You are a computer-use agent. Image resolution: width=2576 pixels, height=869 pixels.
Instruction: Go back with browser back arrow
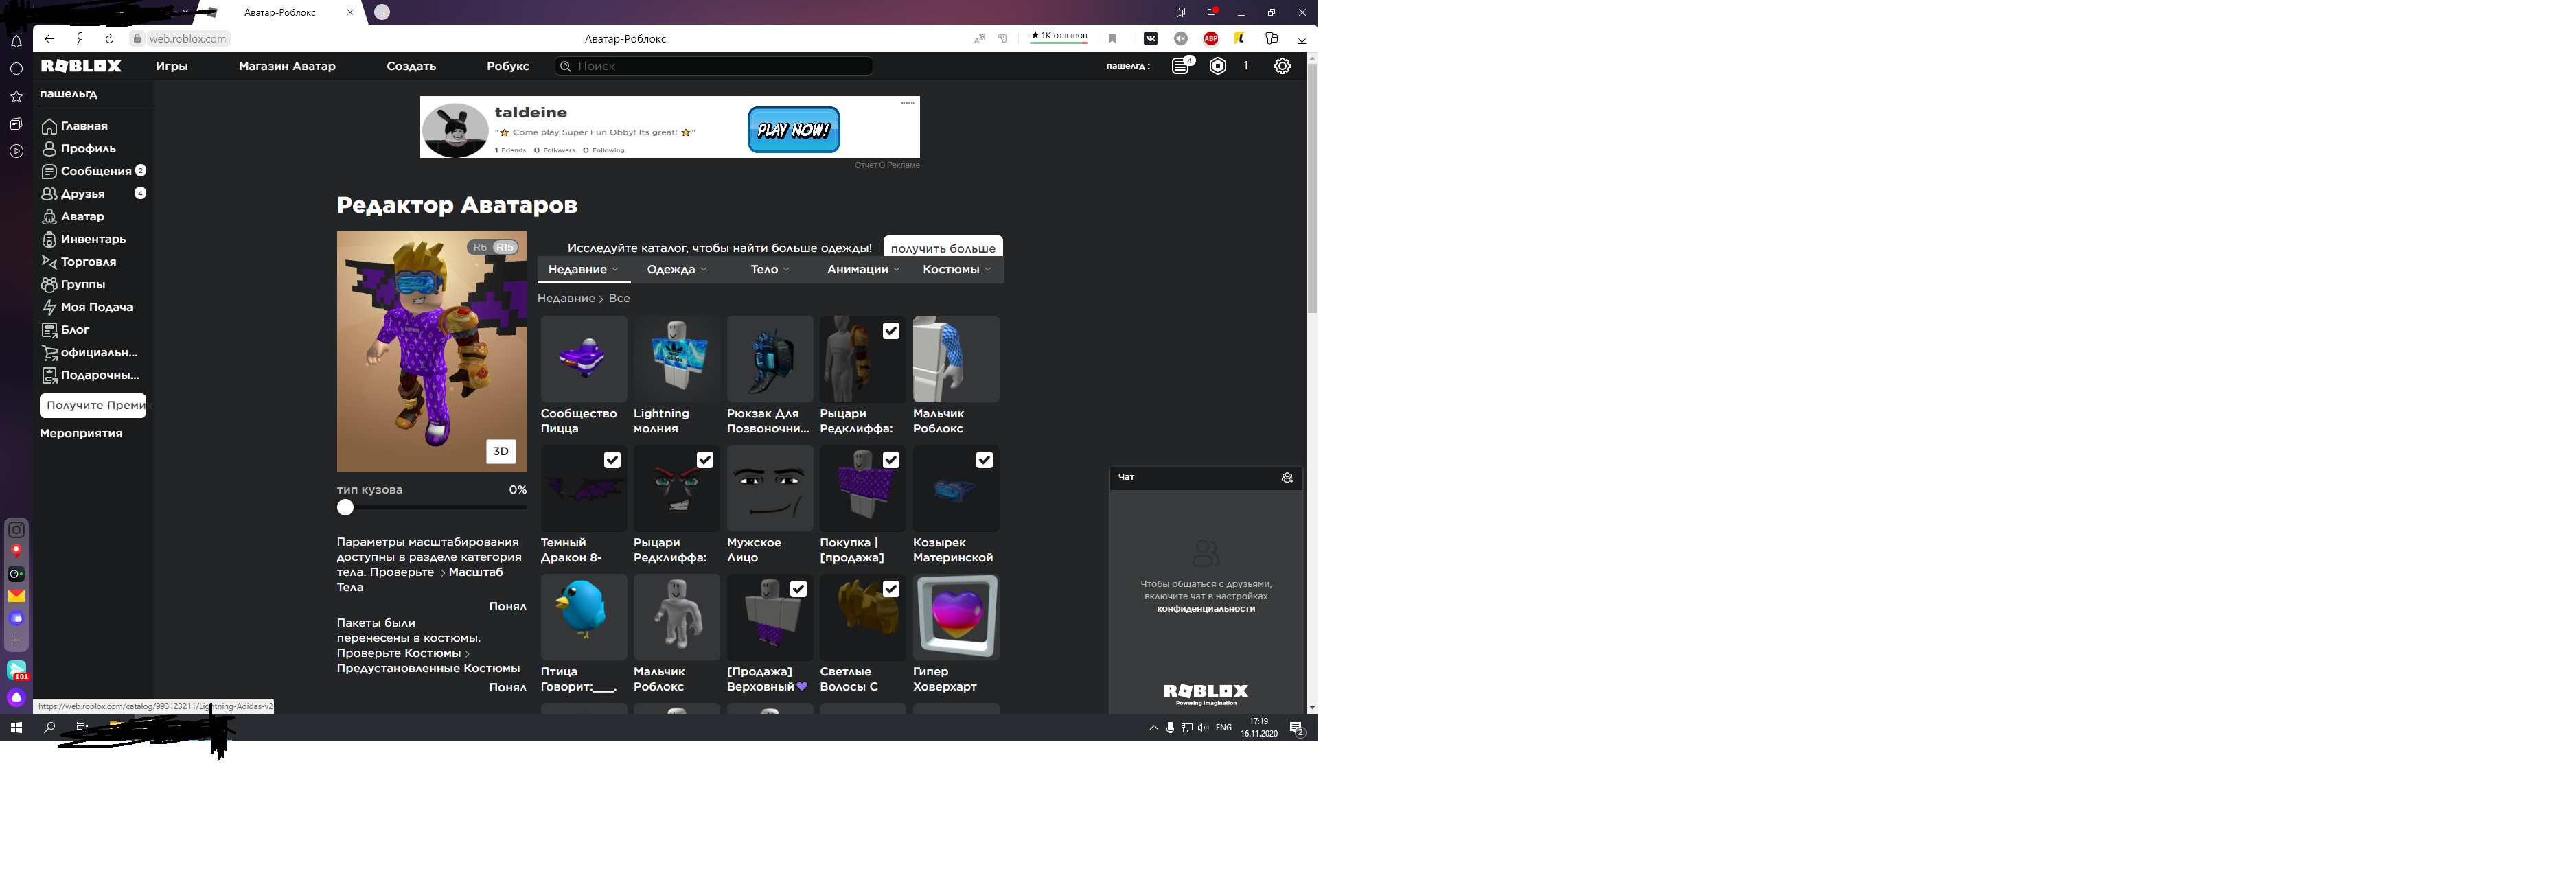(49, 39)
